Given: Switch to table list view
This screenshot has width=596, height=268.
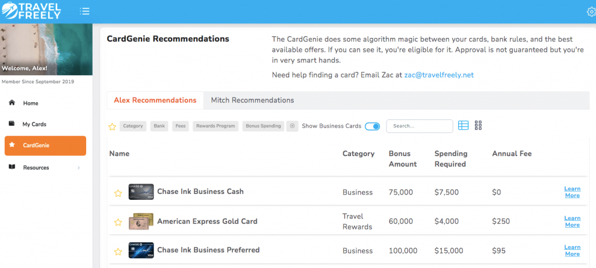Looking at the screenshot, I should pyautogui.click(x=463, y=125).
